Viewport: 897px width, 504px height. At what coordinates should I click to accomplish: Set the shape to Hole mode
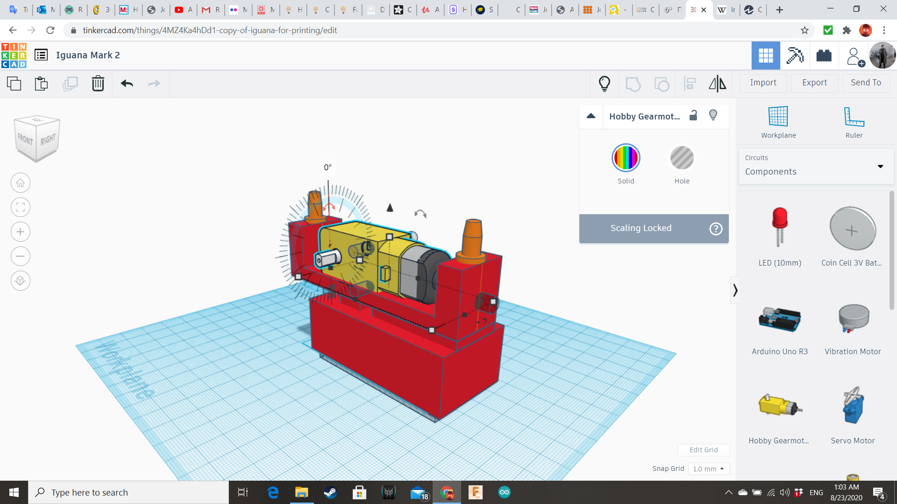(x=682, y=159)
